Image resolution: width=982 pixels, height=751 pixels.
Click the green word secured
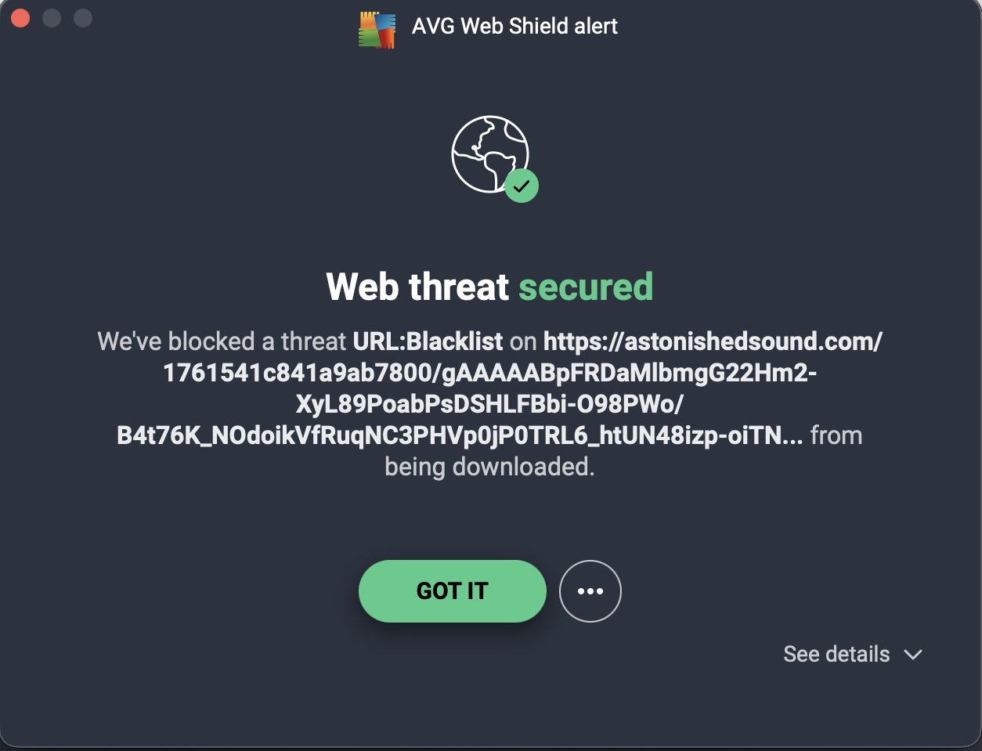(586, 287)
